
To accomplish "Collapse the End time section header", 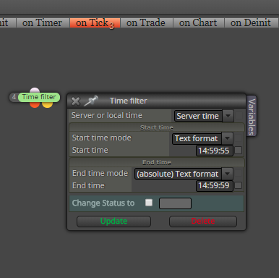I will point(157,162).
